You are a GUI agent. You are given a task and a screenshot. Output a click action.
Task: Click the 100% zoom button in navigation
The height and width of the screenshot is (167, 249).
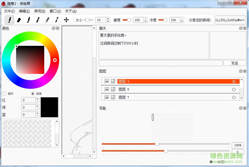click(237, 145)
